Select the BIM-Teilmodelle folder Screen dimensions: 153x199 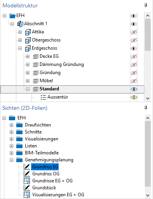pos(42,153)
